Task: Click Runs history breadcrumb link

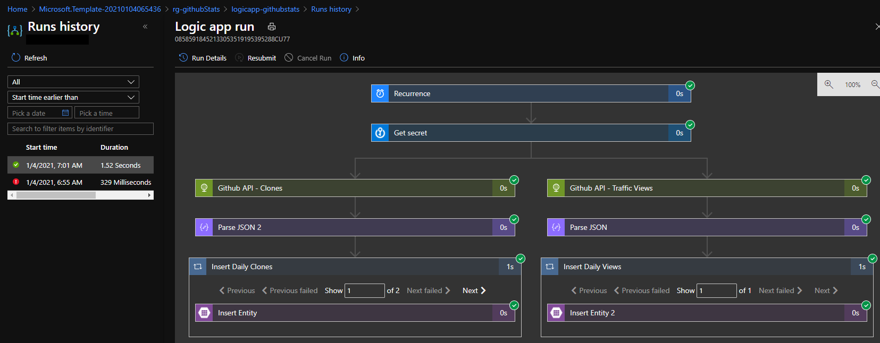Action: tap(331, 9)
